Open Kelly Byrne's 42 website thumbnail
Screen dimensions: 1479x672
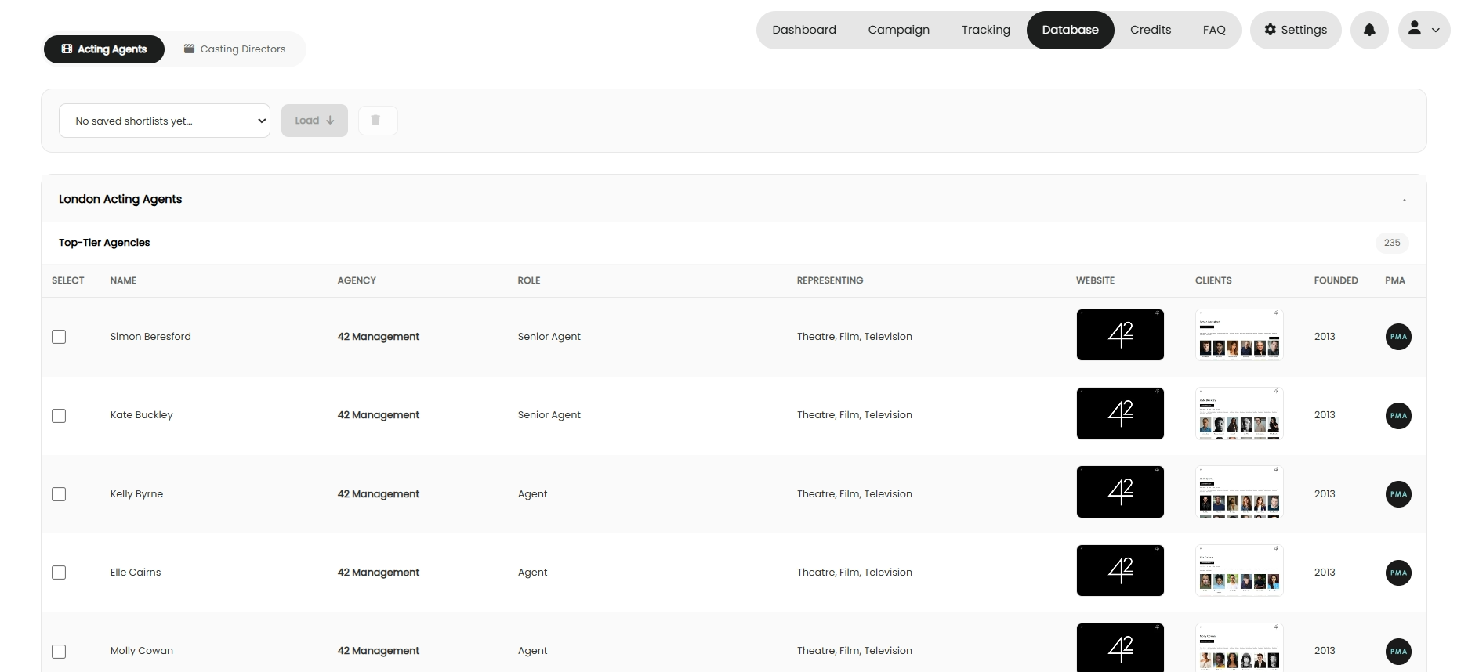pyautogui.click(x=1120, y=492)
